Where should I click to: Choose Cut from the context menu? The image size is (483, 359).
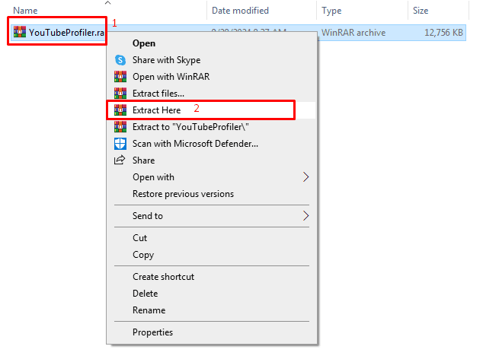[211, 238]
